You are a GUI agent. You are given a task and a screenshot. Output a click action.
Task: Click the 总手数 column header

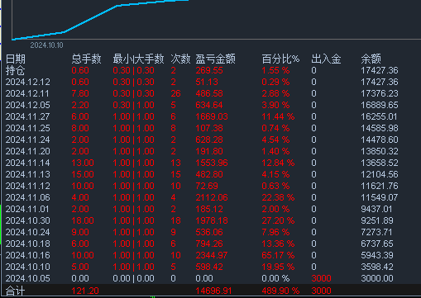(86, 59)
